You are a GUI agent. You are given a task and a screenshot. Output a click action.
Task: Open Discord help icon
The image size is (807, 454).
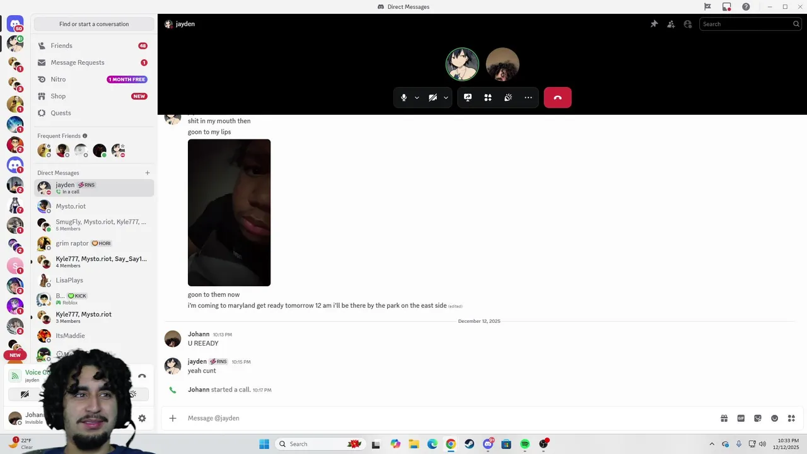[746, 7]
